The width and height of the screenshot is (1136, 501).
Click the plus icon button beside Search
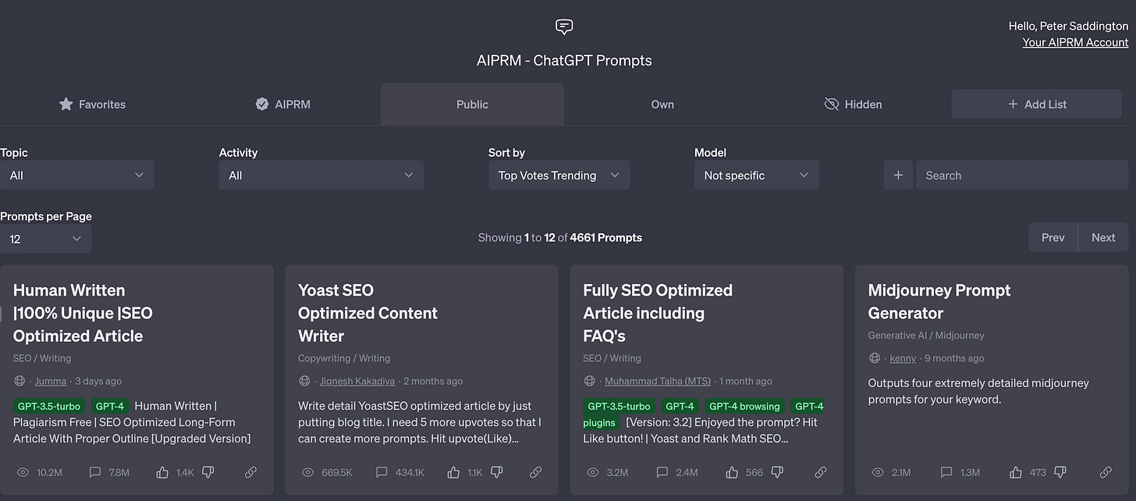point(898,175)
